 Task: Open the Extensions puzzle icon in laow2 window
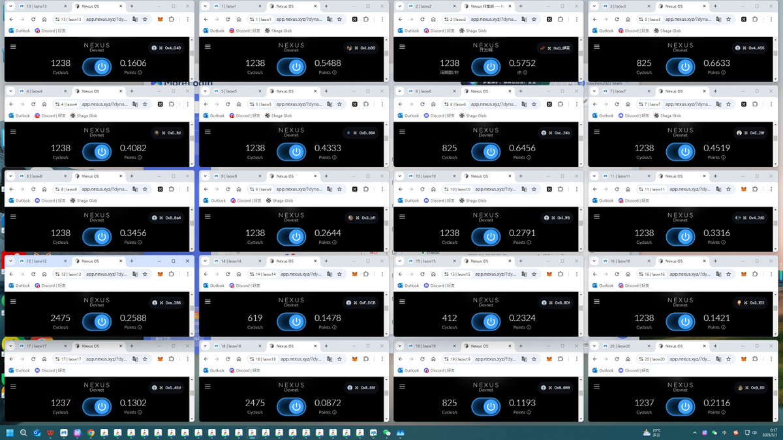tap(560, 20)
